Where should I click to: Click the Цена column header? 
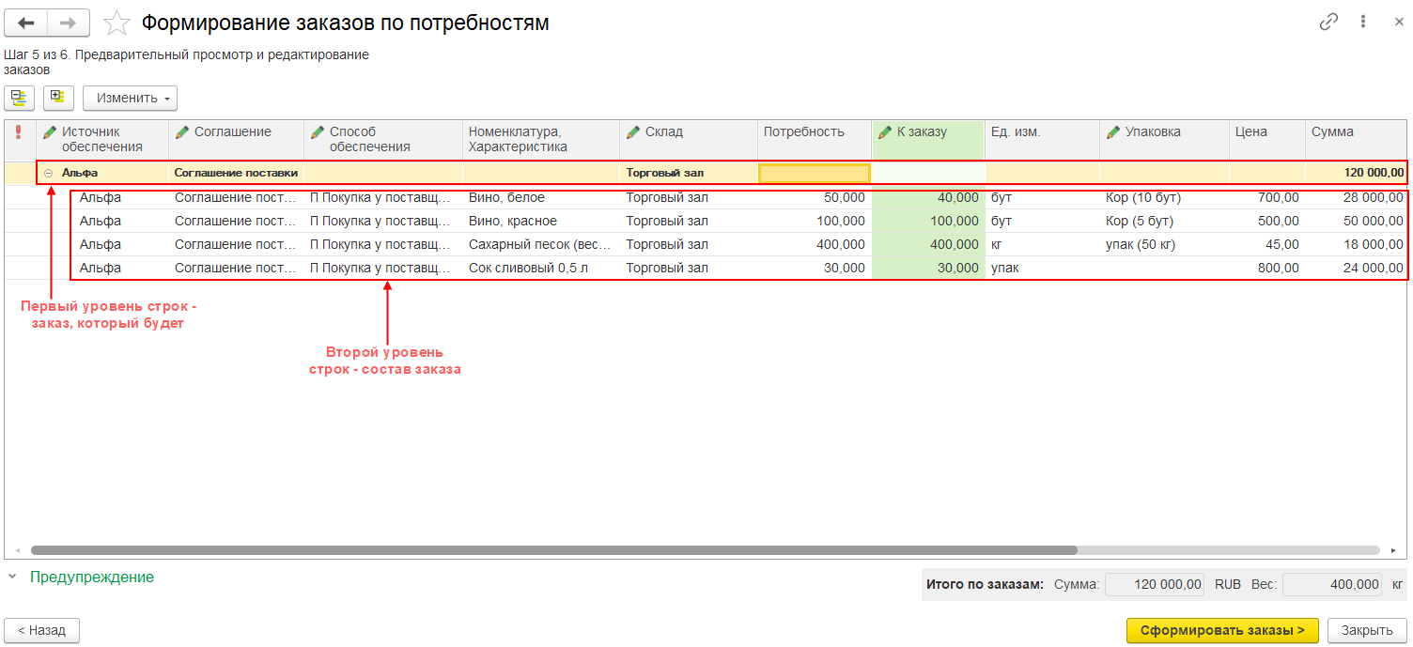click(1267, 139)
